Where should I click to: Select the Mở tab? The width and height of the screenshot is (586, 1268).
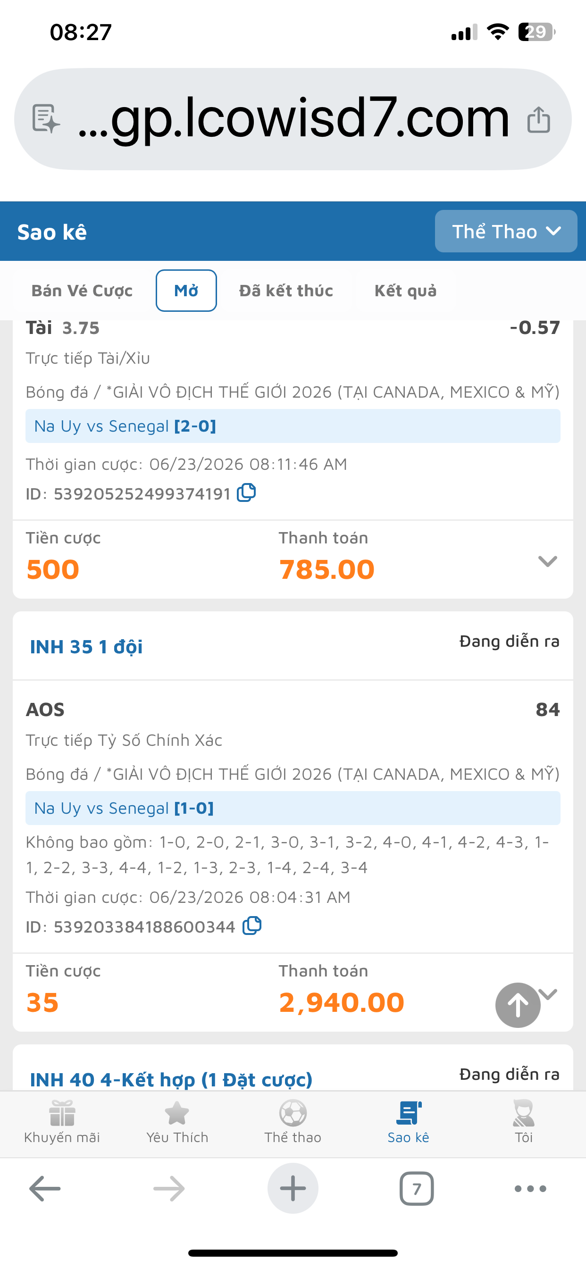click(186, 291)
